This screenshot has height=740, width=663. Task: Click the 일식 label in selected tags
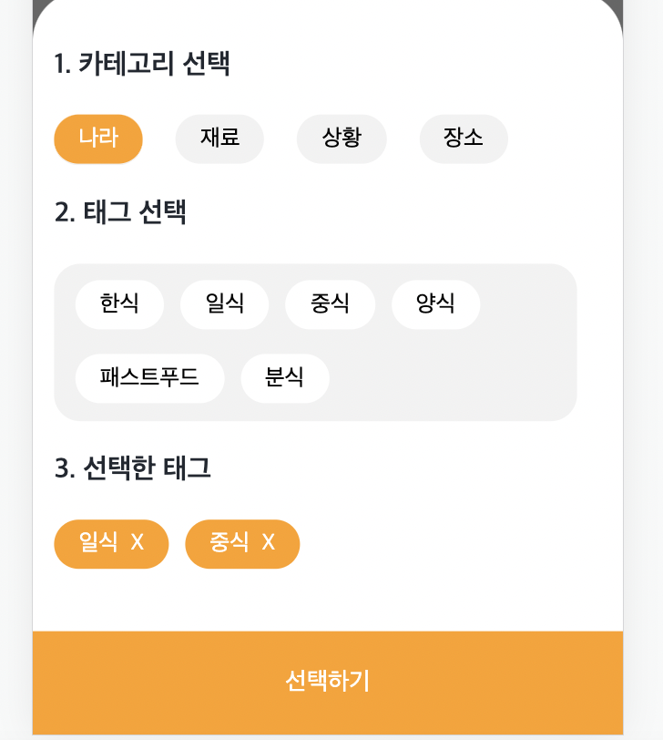pos(98,543)
